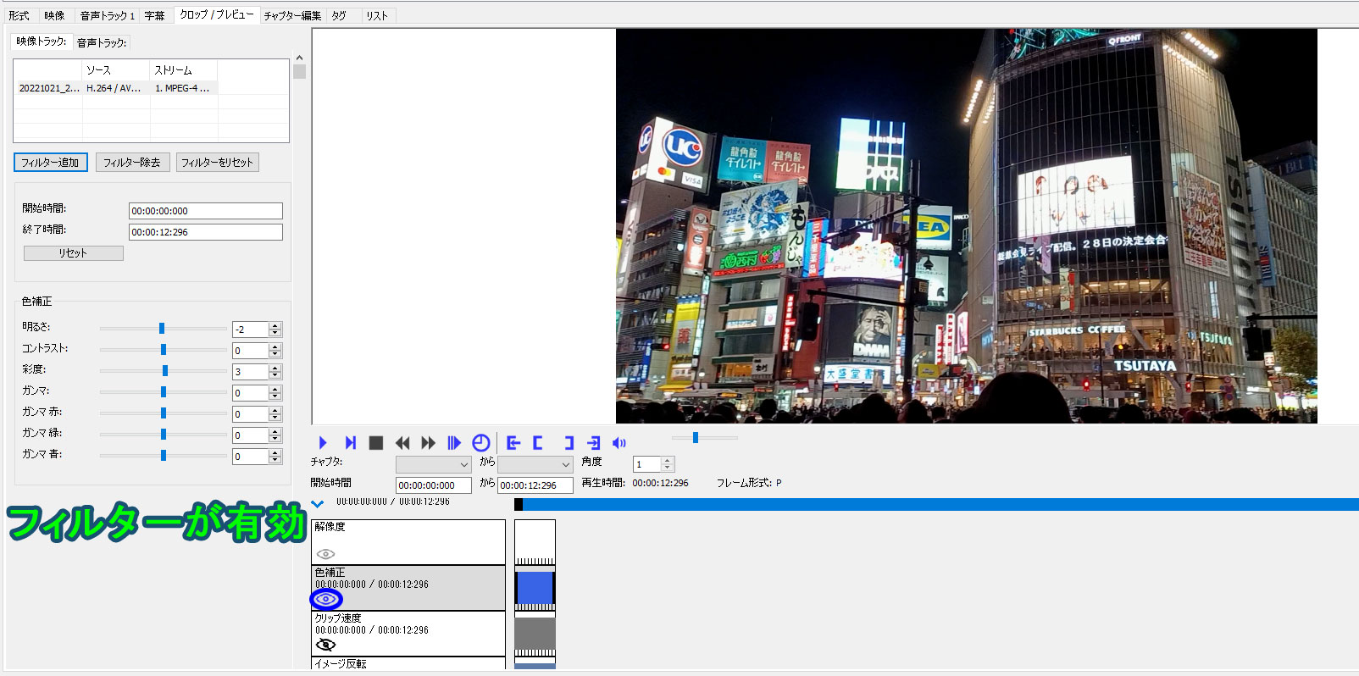This screenshot has height=676, width=1359.
Task: Click the フィルターをリセット button
Action: tap(217, 162)
